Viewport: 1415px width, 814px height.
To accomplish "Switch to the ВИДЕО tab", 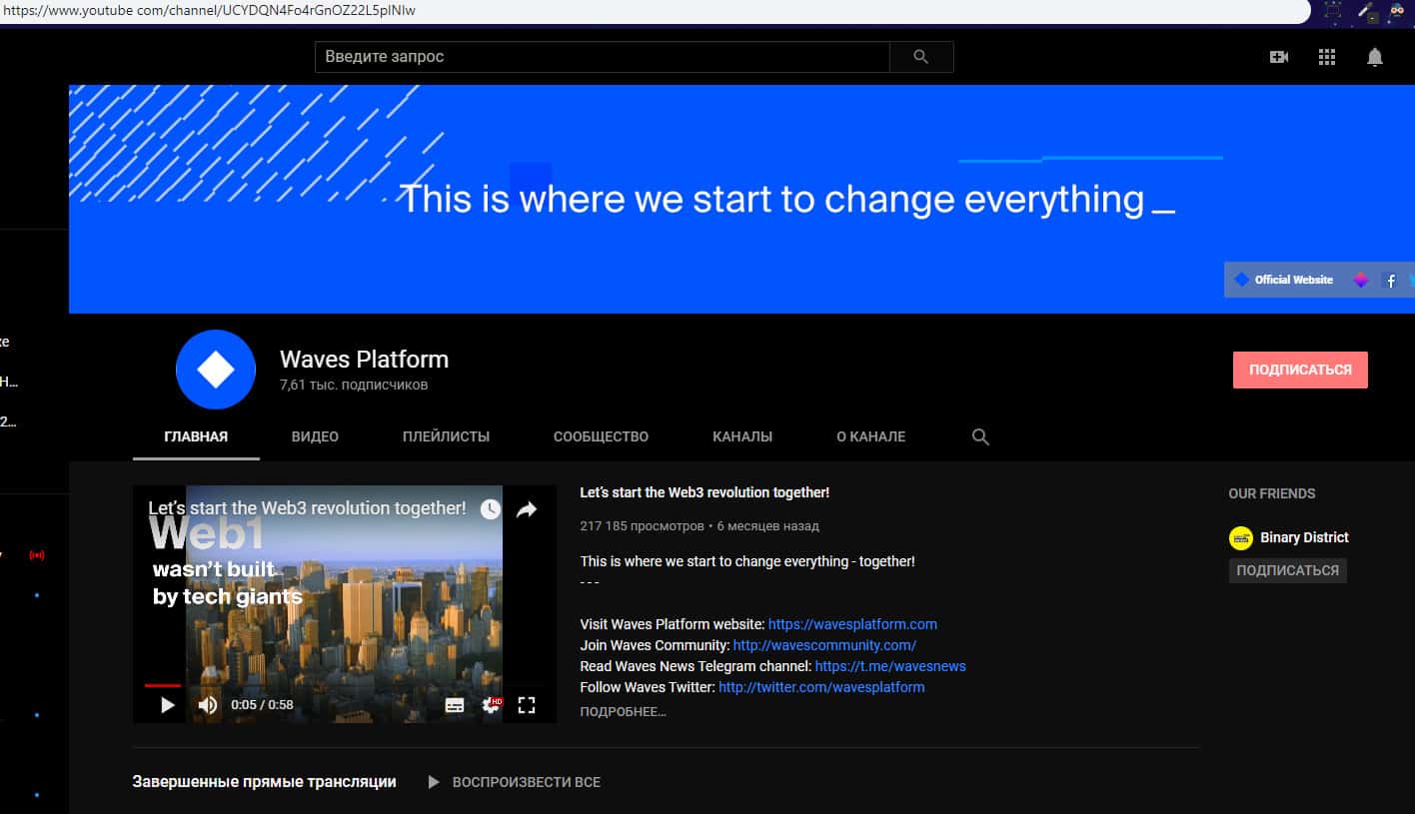I will click(x=315, y=436).
